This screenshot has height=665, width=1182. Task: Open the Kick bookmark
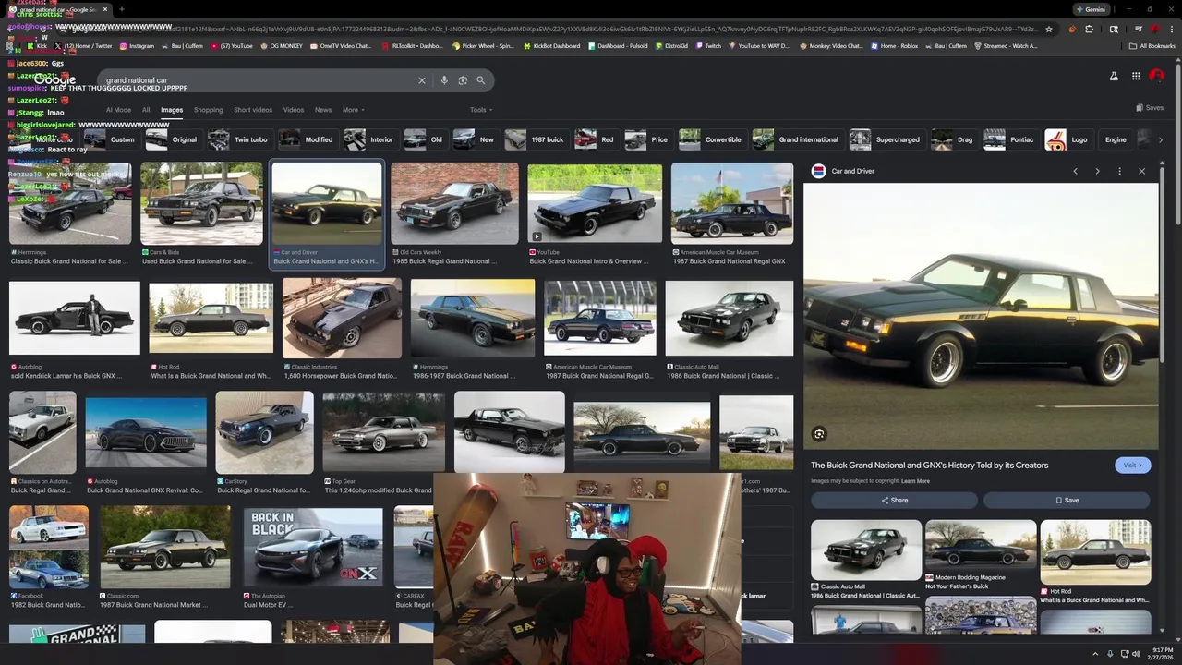pos(37,46)
